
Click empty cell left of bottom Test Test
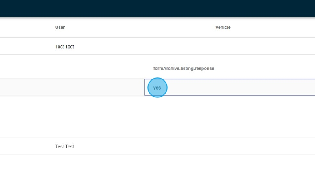(24, 147)
